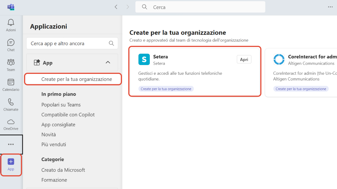The width and height of the screenshot is (337, 189).
Task: Go to the Team section
Action: (x=11, y=65)
